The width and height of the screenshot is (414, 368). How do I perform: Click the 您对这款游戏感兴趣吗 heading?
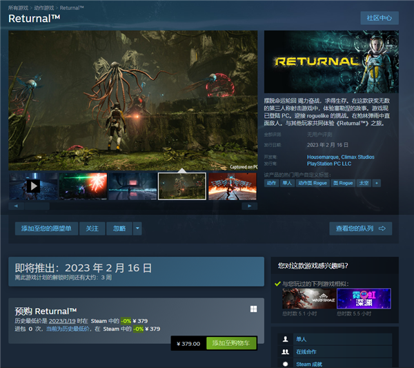[x=313, y=266]
